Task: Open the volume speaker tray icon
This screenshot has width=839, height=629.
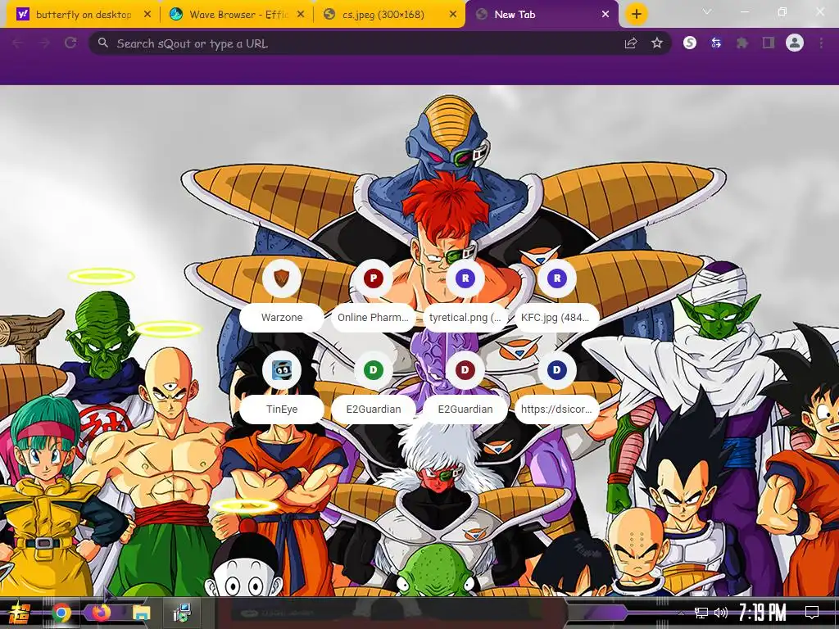Action: pos(721,613)
